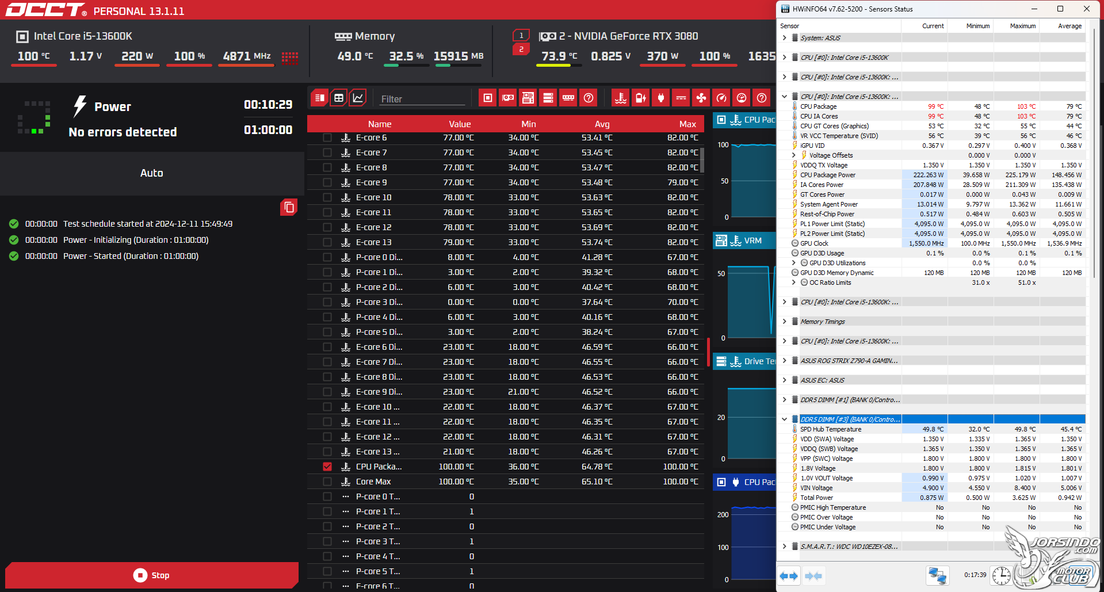Screen dimensions: 1104x592
Task: Tick the P-core 0 Di... row checkbox
Action: point(327,257)
